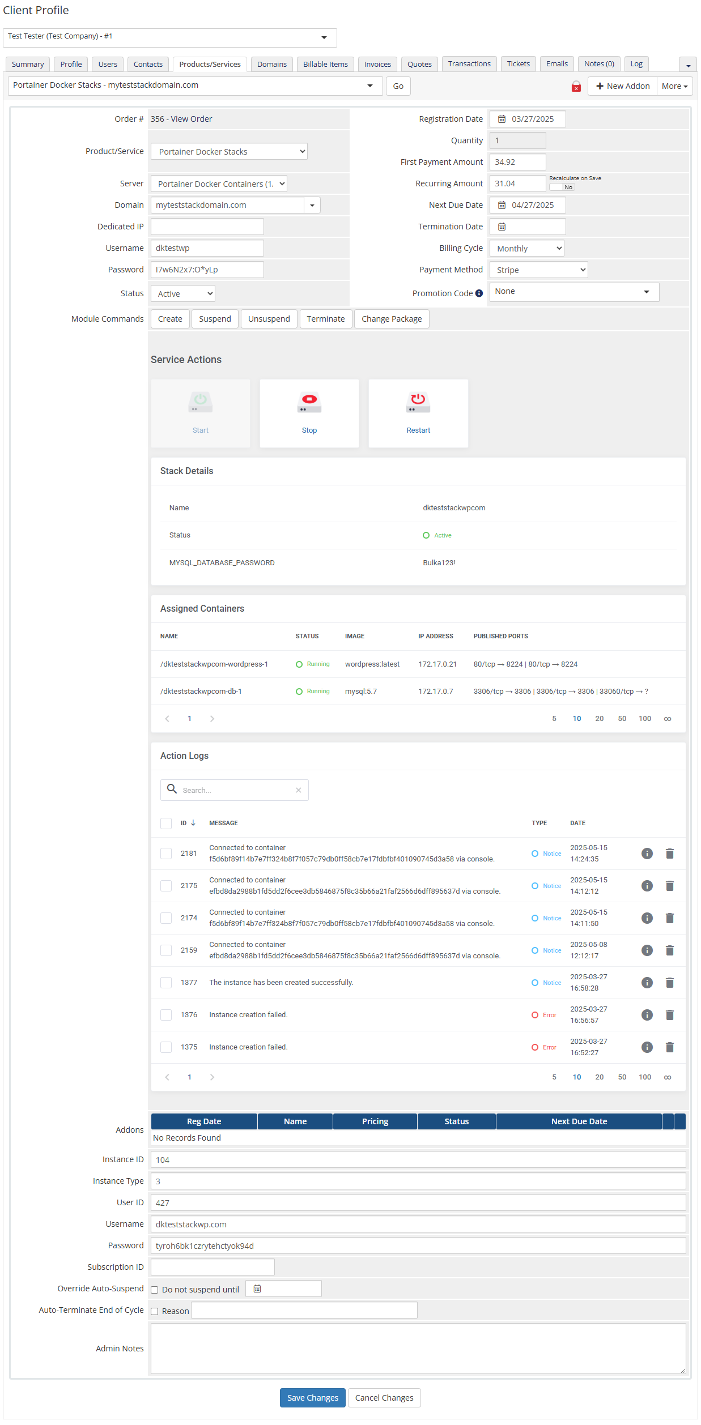
Task: Open info for log entry 1376
Action: (x=647, y=1015)
